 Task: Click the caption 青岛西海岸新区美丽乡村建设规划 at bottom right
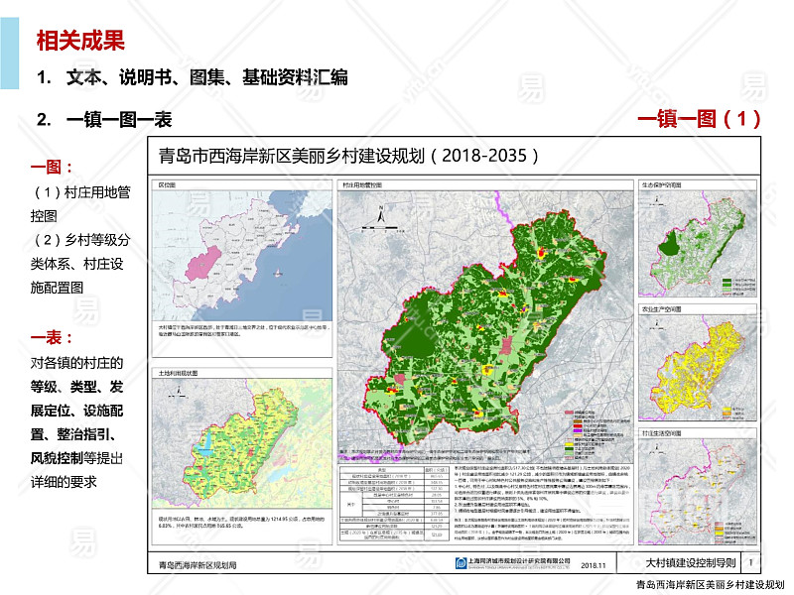point(710,584)
